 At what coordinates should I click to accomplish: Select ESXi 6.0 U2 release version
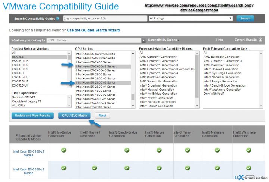click(x=39, y=65)
